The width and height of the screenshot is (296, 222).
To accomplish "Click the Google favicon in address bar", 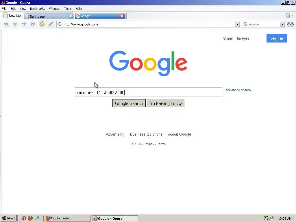I will 60,24.
